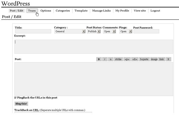
Task: Focus the Title input field
Action: click(x=33, y=31)
